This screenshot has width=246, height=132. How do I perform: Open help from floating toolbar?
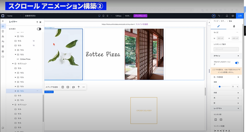[x=79, y=87]
